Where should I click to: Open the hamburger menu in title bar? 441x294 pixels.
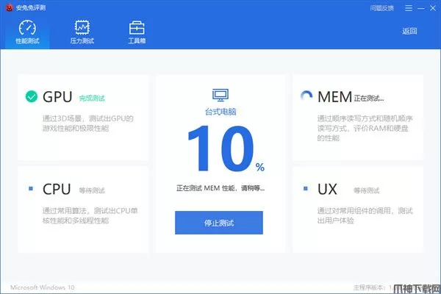[x=409, y=8]
